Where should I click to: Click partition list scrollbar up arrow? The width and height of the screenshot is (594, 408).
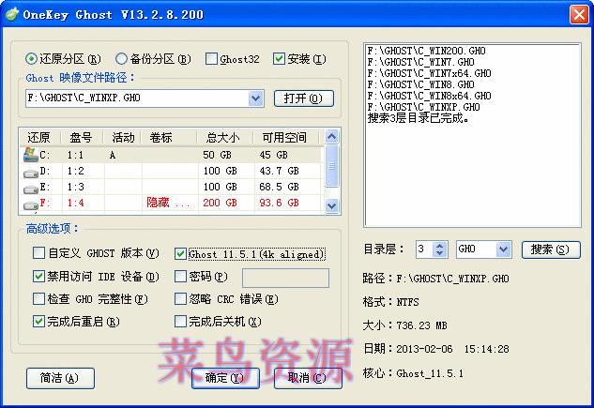click(332, 136)
